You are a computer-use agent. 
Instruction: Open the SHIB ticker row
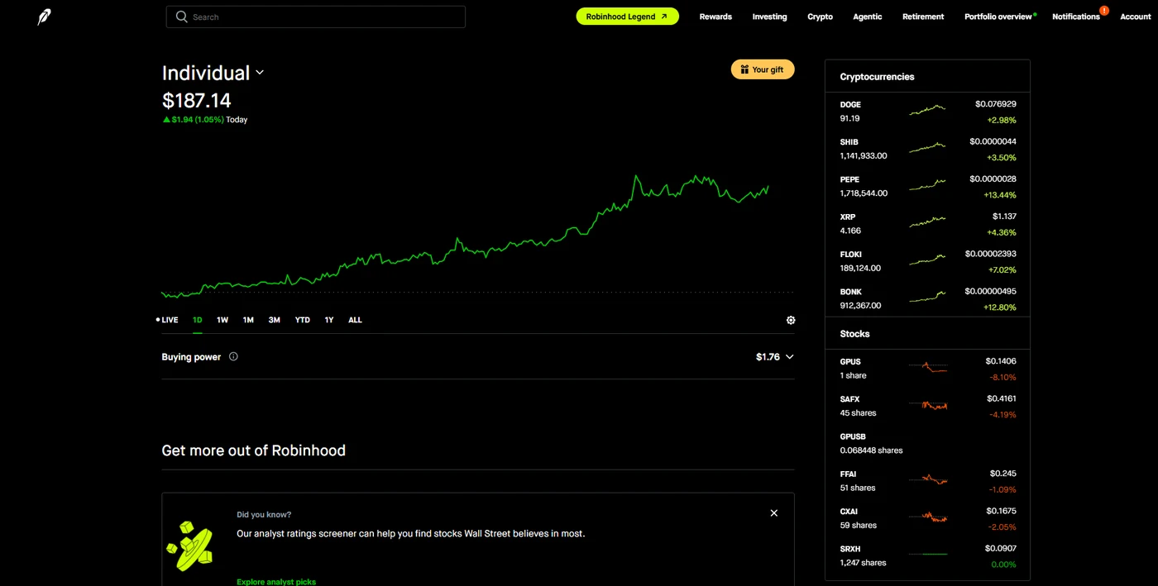[x=927, y=149]
